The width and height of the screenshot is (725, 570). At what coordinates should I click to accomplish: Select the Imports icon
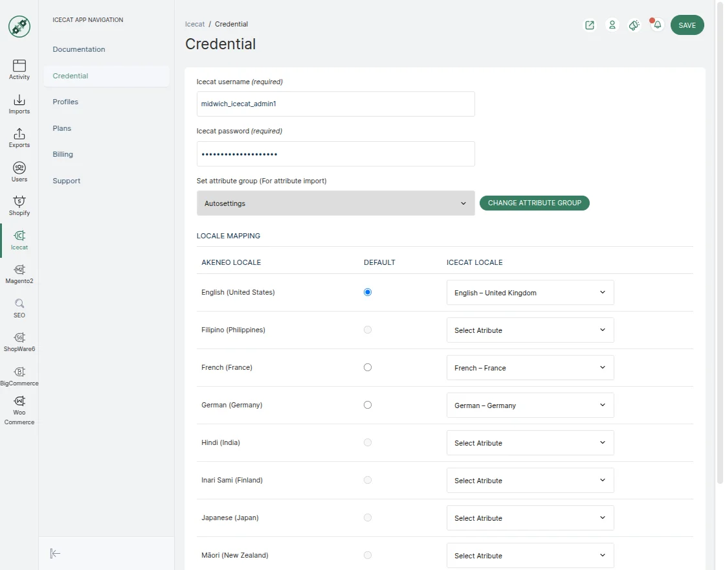pyautogui.click(x=19, y=102)
